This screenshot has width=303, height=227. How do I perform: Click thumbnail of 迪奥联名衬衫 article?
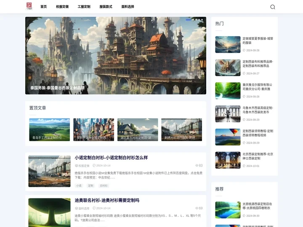coord(50,213)
